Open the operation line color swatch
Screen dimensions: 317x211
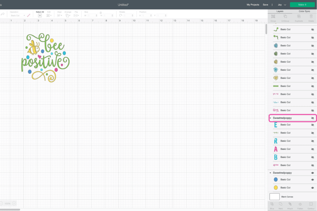point(29,15)
